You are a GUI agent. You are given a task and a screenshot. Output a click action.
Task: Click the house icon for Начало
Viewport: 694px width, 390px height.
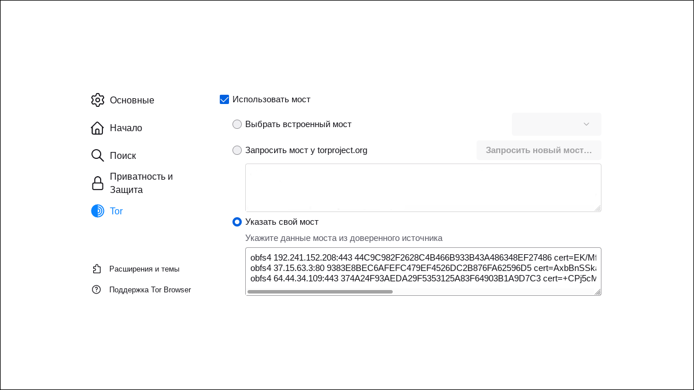(x=97, y=128)
